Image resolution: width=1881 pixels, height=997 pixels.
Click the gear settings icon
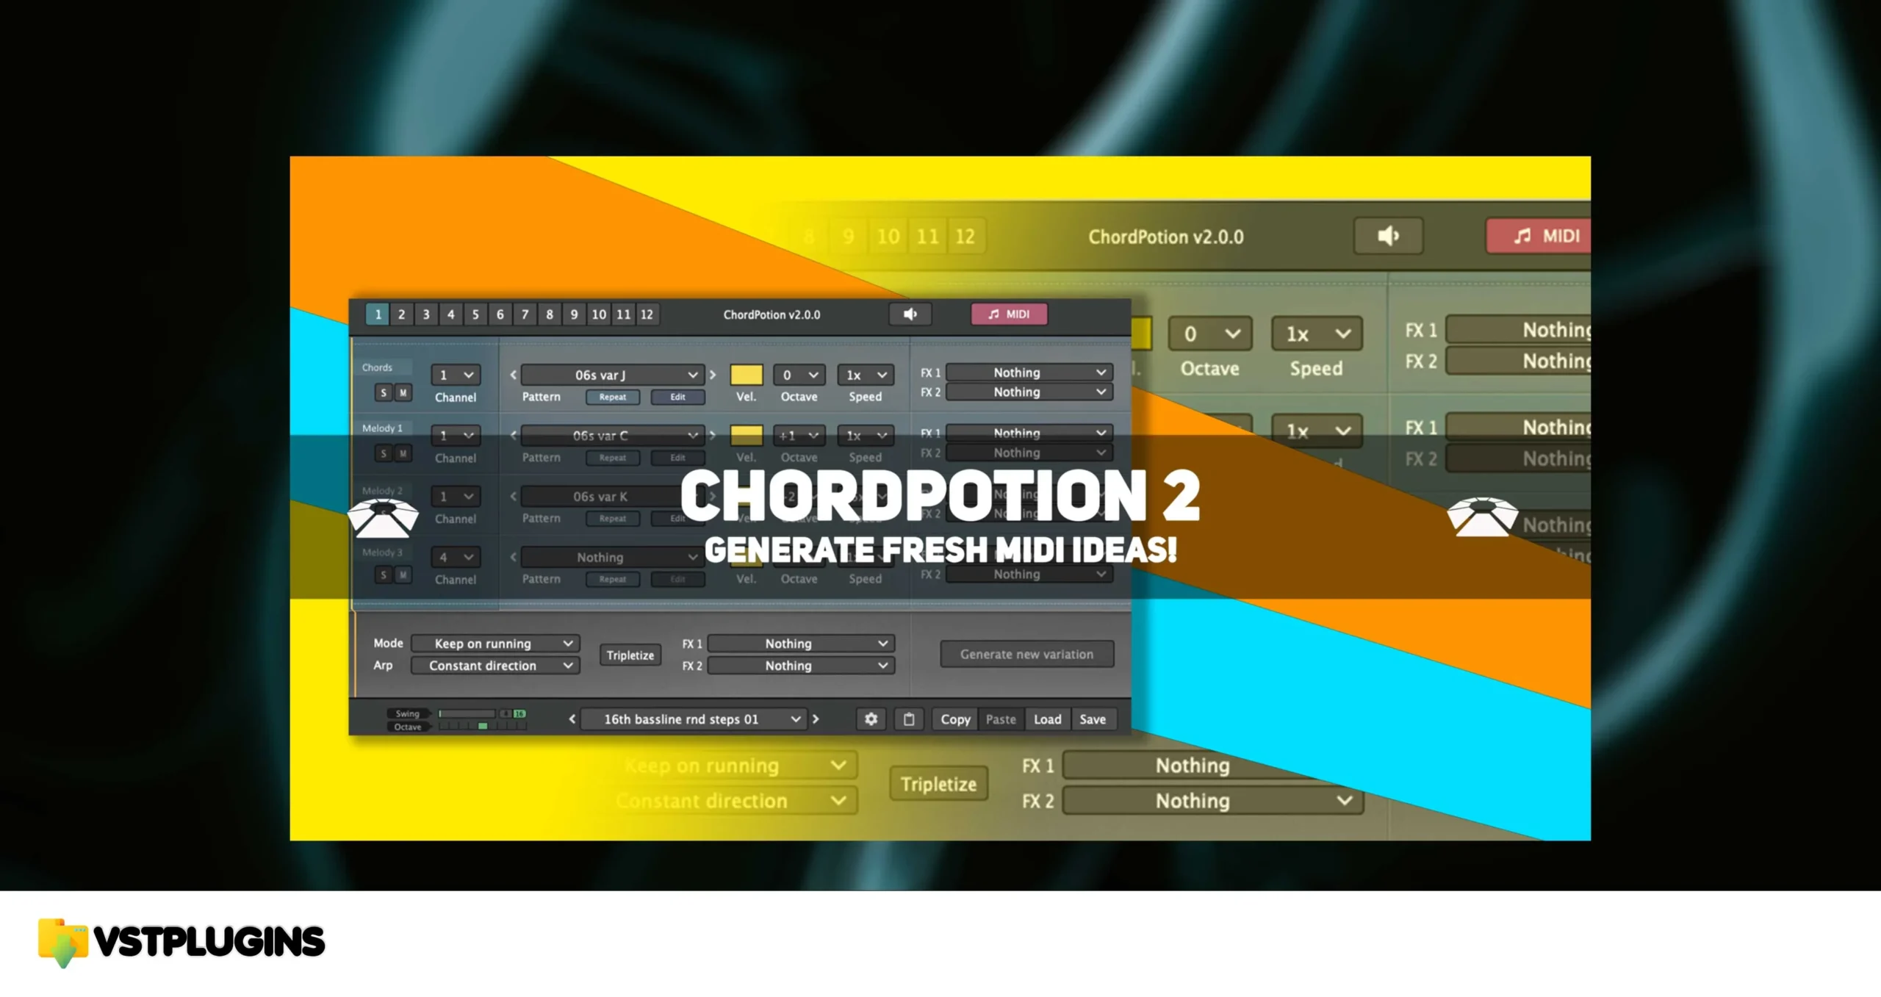[871, 719]
